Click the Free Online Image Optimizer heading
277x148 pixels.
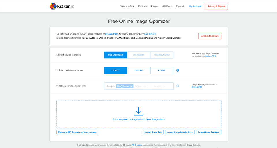click(x=139, y=21)
